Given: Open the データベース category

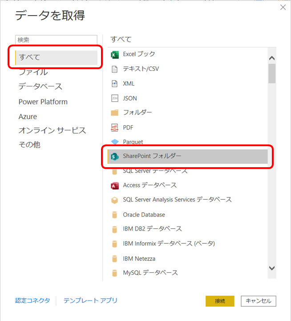Looking at the screenshot, I should tap(40, 86).
